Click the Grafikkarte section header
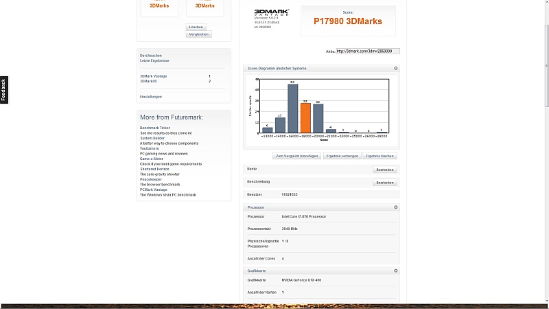This screenshot has height=309, width=549. pos(321,271)
